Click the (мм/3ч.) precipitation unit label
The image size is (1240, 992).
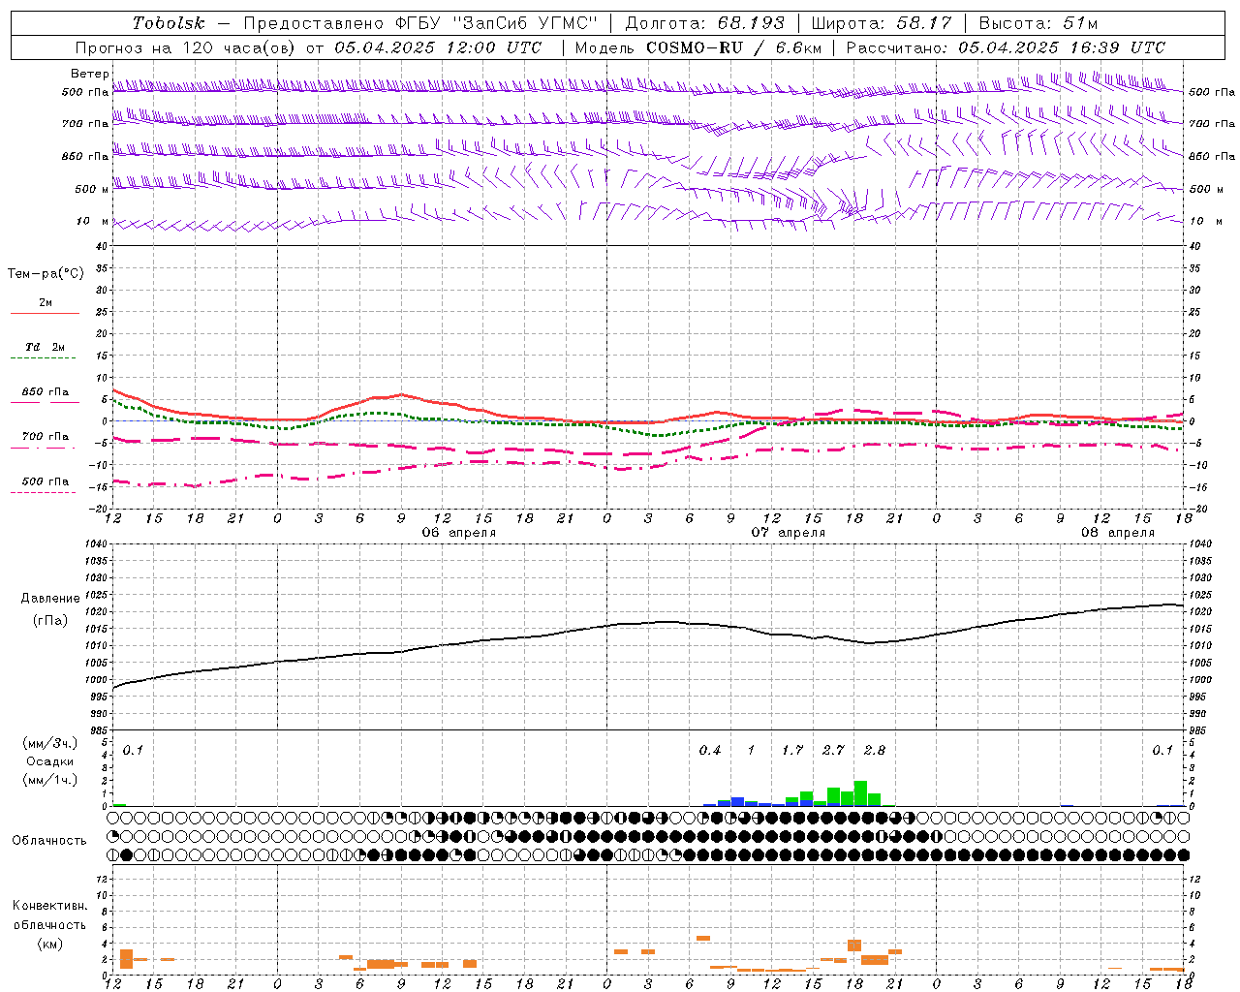click(50, 743)
